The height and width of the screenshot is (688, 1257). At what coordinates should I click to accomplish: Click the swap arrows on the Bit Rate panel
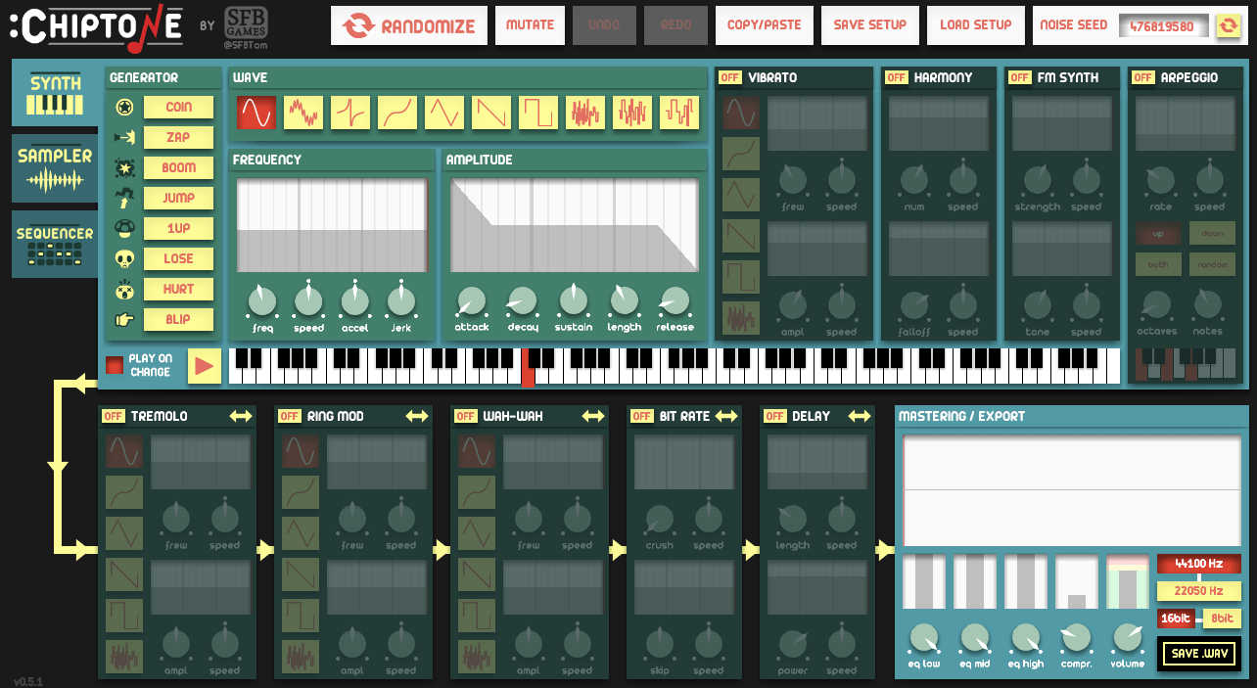click(726, 415)
